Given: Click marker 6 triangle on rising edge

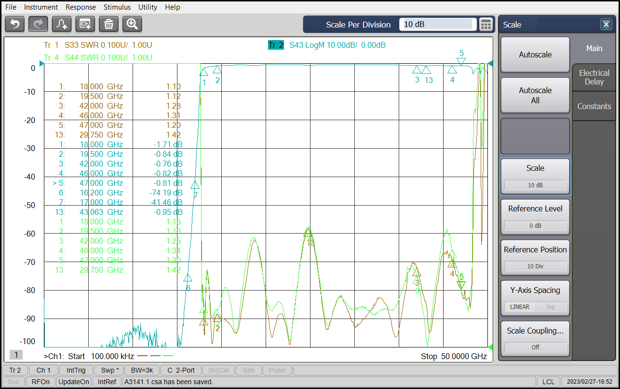Looking at the screenshot, I should pos(188,278).
